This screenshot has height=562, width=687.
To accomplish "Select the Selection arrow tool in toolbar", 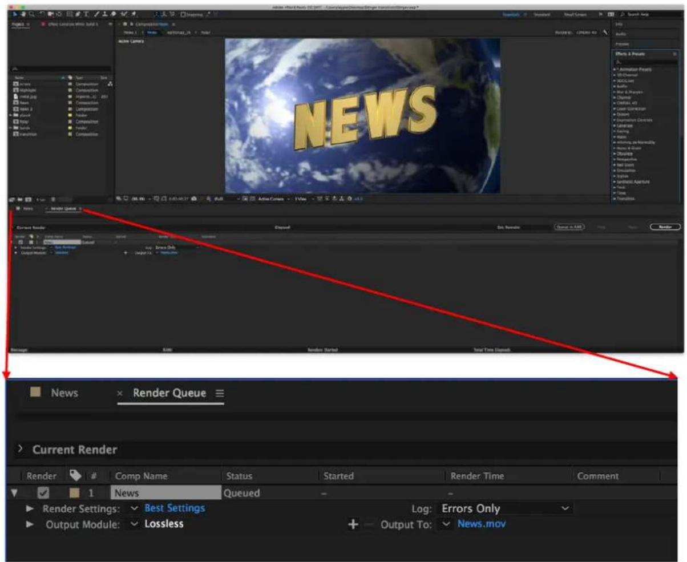I will (15, 14).
